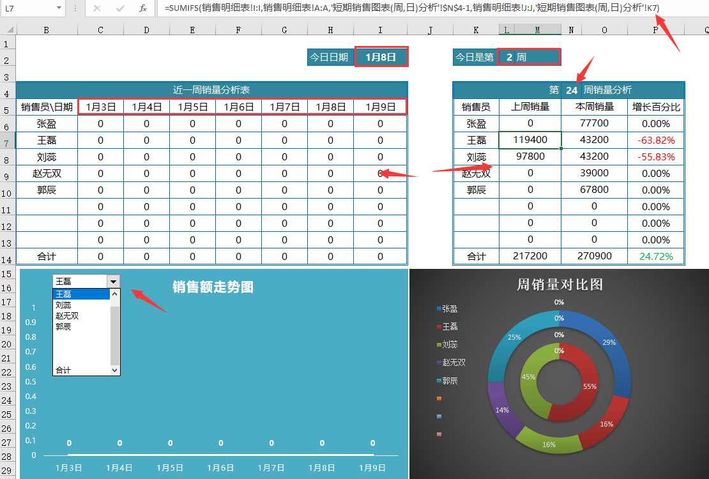Select the 24.72% total growth cell

coord(655,257)
